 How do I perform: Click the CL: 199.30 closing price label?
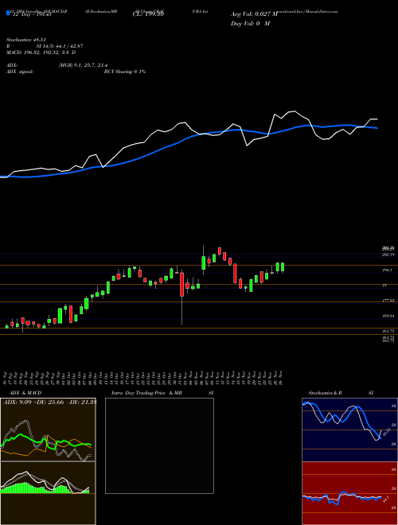coord(148,14)
